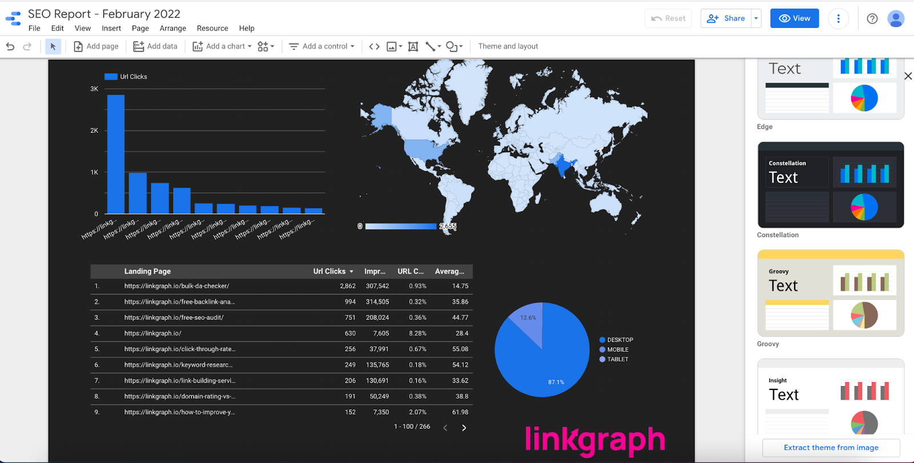Click the blue View button

coord(794,18)
